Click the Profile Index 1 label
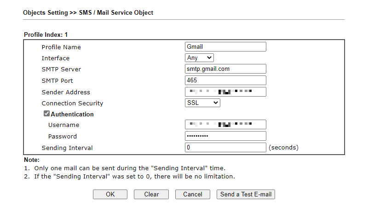Image resolution: width=368 pixels, height=207 pixels. (46, 35)
